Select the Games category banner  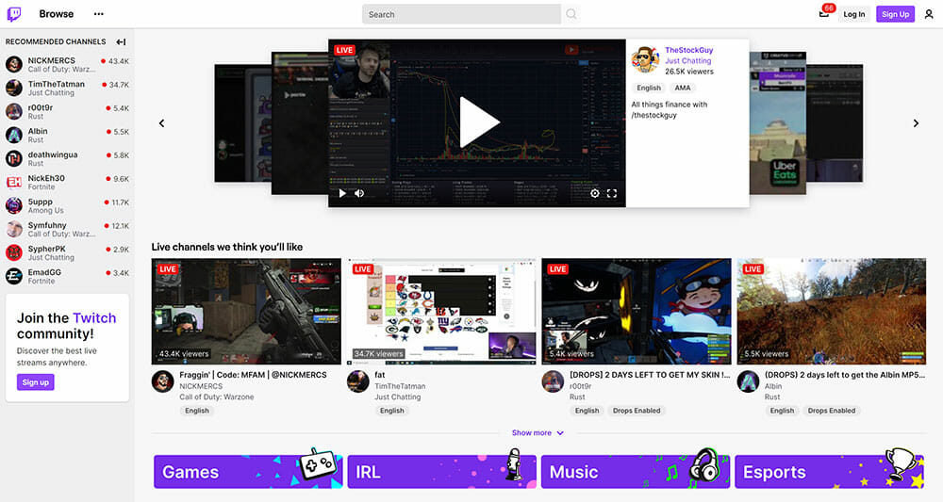pos(248,471)
